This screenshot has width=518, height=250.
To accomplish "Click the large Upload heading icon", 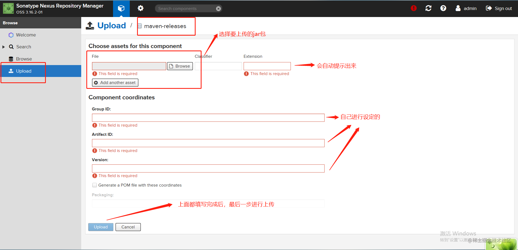I will (x=90, y=26).
